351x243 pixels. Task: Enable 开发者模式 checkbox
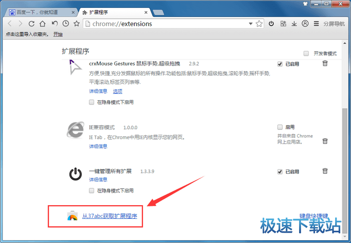pos(306,53)
